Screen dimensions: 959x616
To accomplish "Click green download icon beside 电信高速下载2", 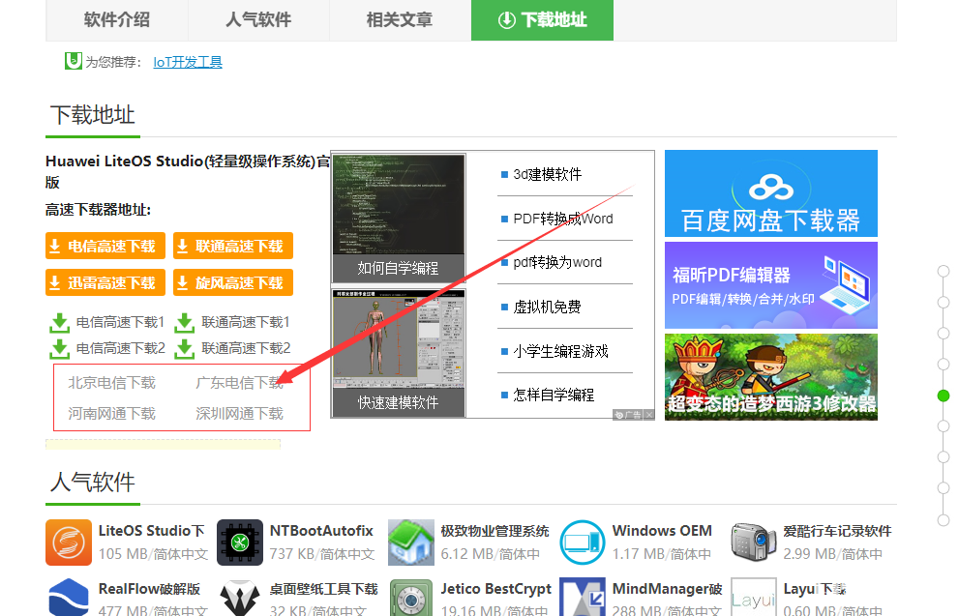I will pos(59,349).
